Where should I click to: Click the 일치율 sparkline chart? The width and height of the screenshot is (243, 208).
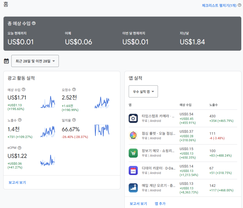coord(102,130)
